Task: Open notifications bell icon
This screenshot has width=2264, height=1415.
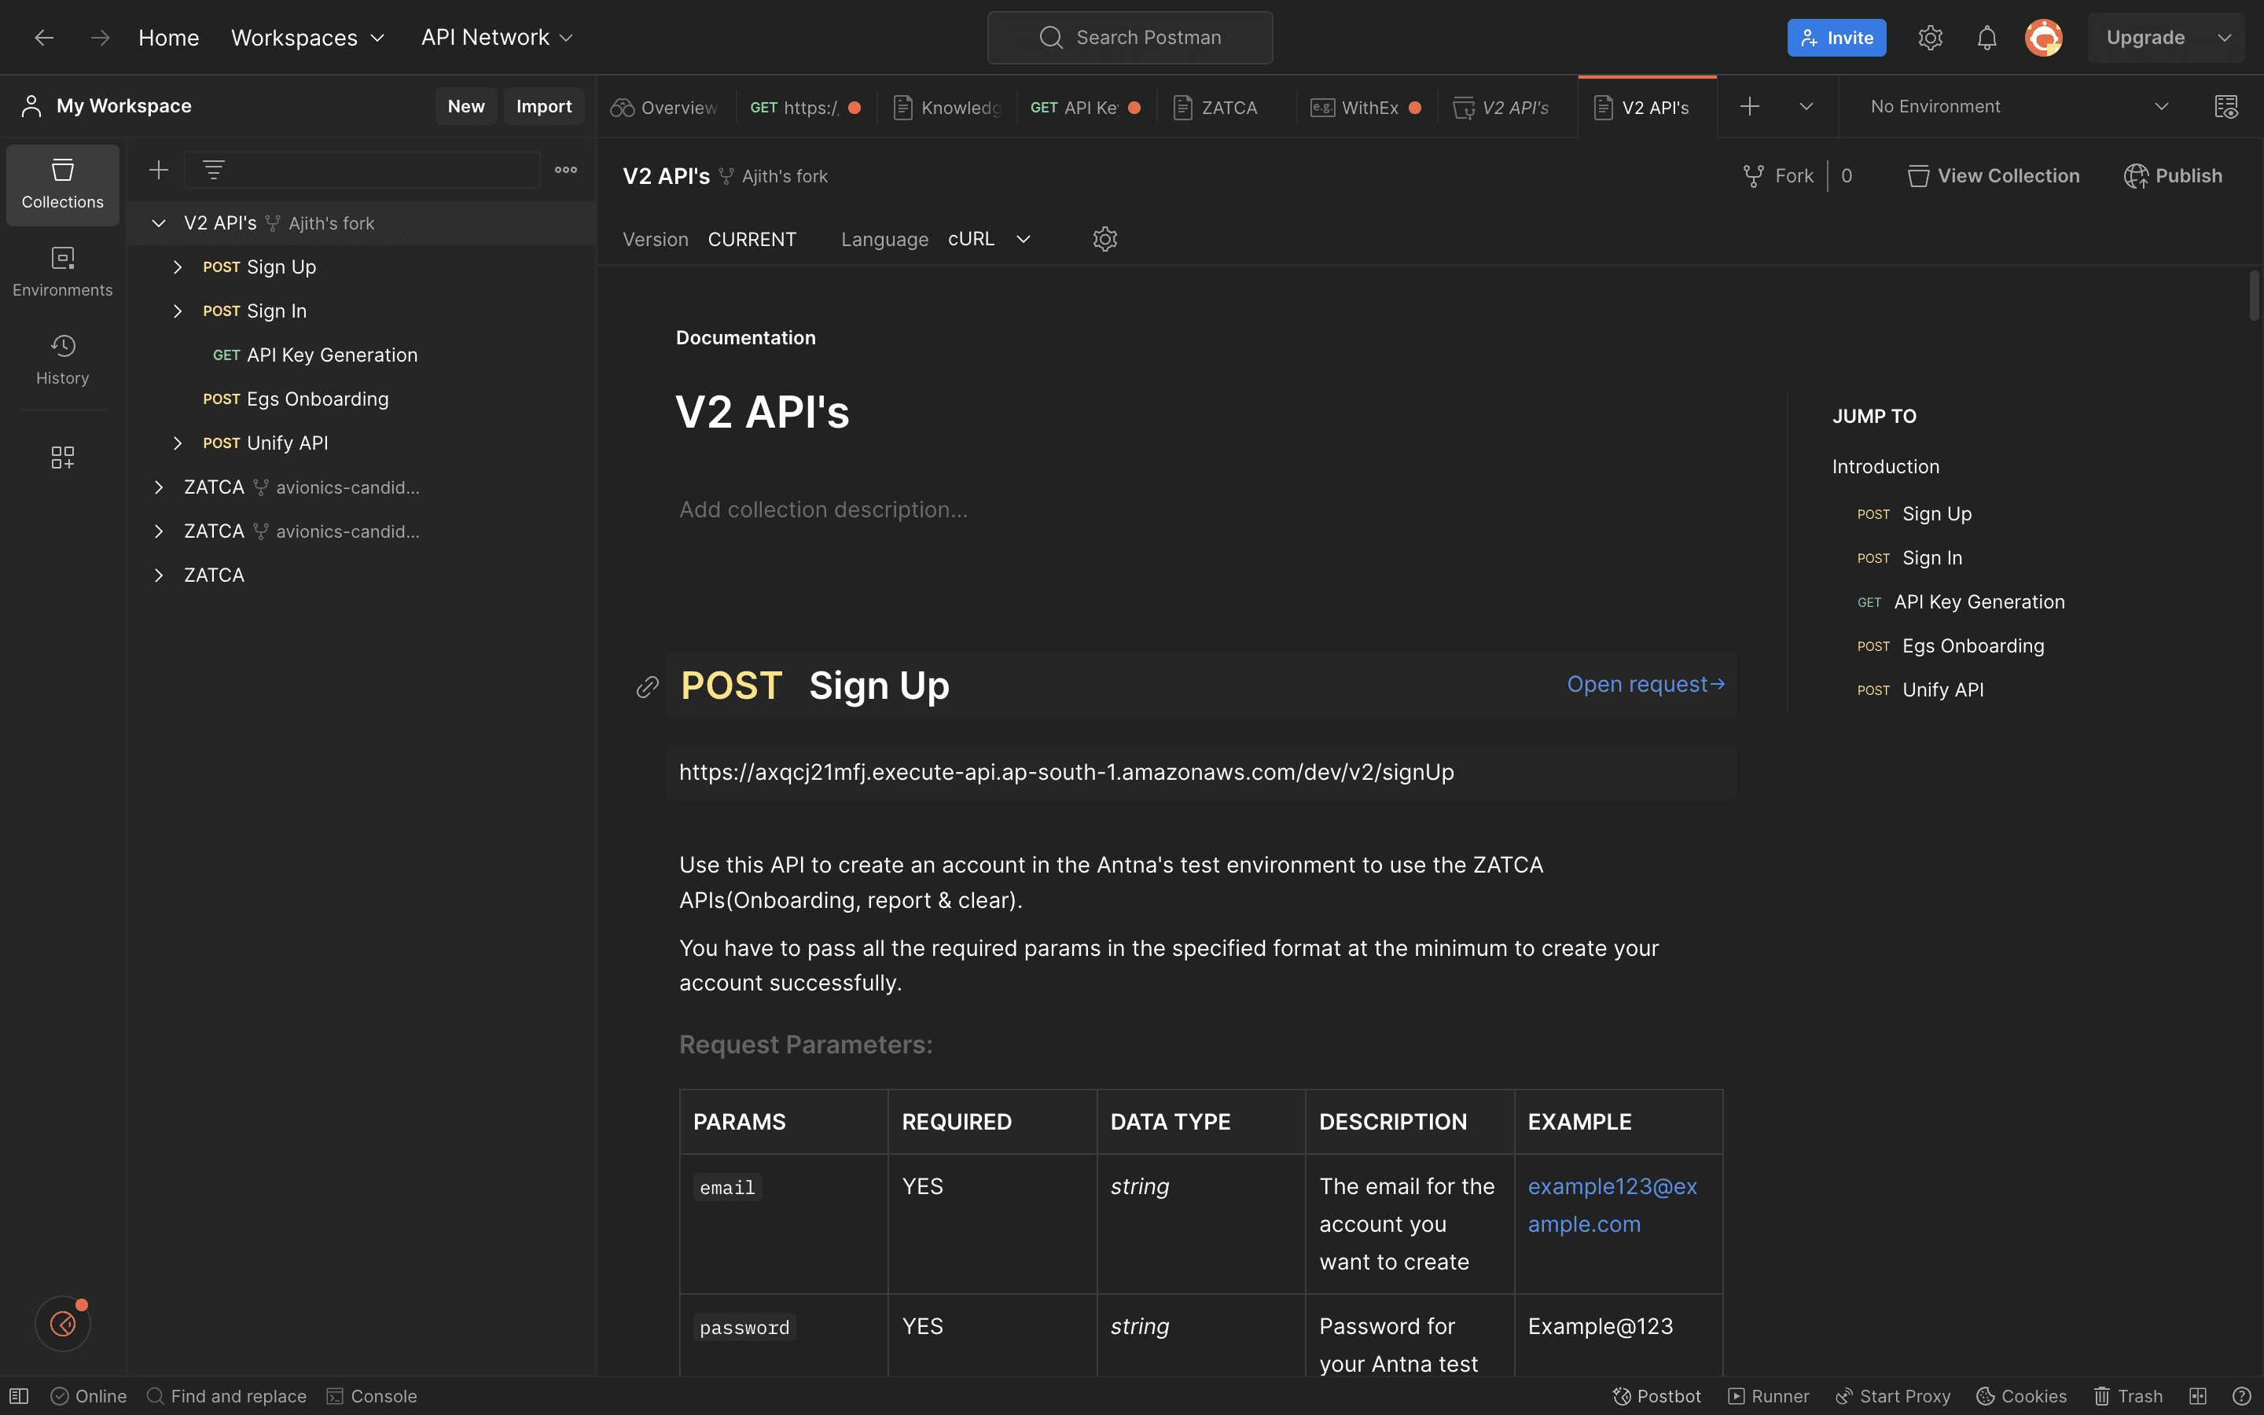Action: click(x=1987, y=38)
